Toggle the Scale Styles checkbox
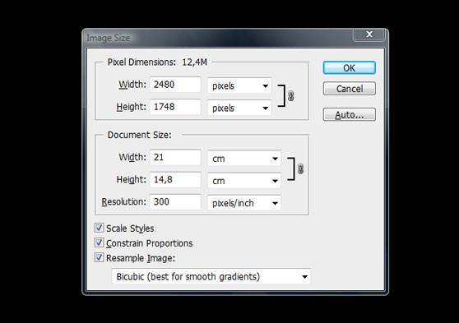Image resolution: width=459 pixels, height=323 pixels. pos(99,228)
